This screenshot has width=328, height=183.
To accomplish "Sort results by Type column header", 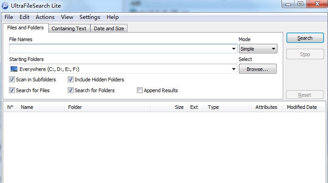I will (228, 107).
